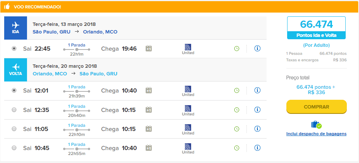Click the thumbs-up recommended flight icon
359x163 pixels.
tap(7, 6)
